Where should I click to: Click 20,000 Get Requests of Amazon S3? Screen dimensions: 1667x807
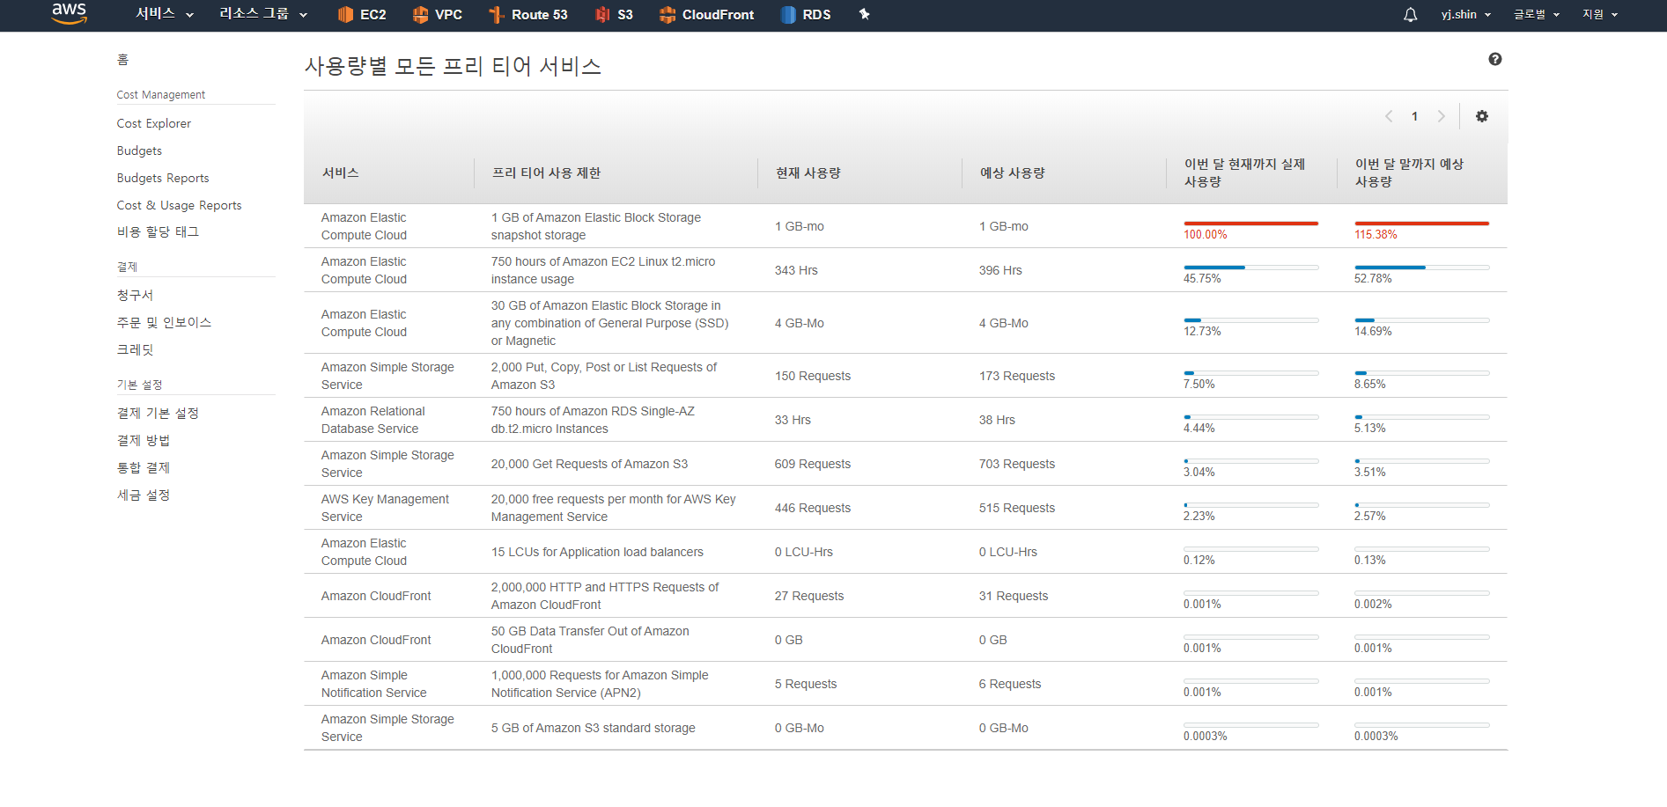(x=589, y=464)
